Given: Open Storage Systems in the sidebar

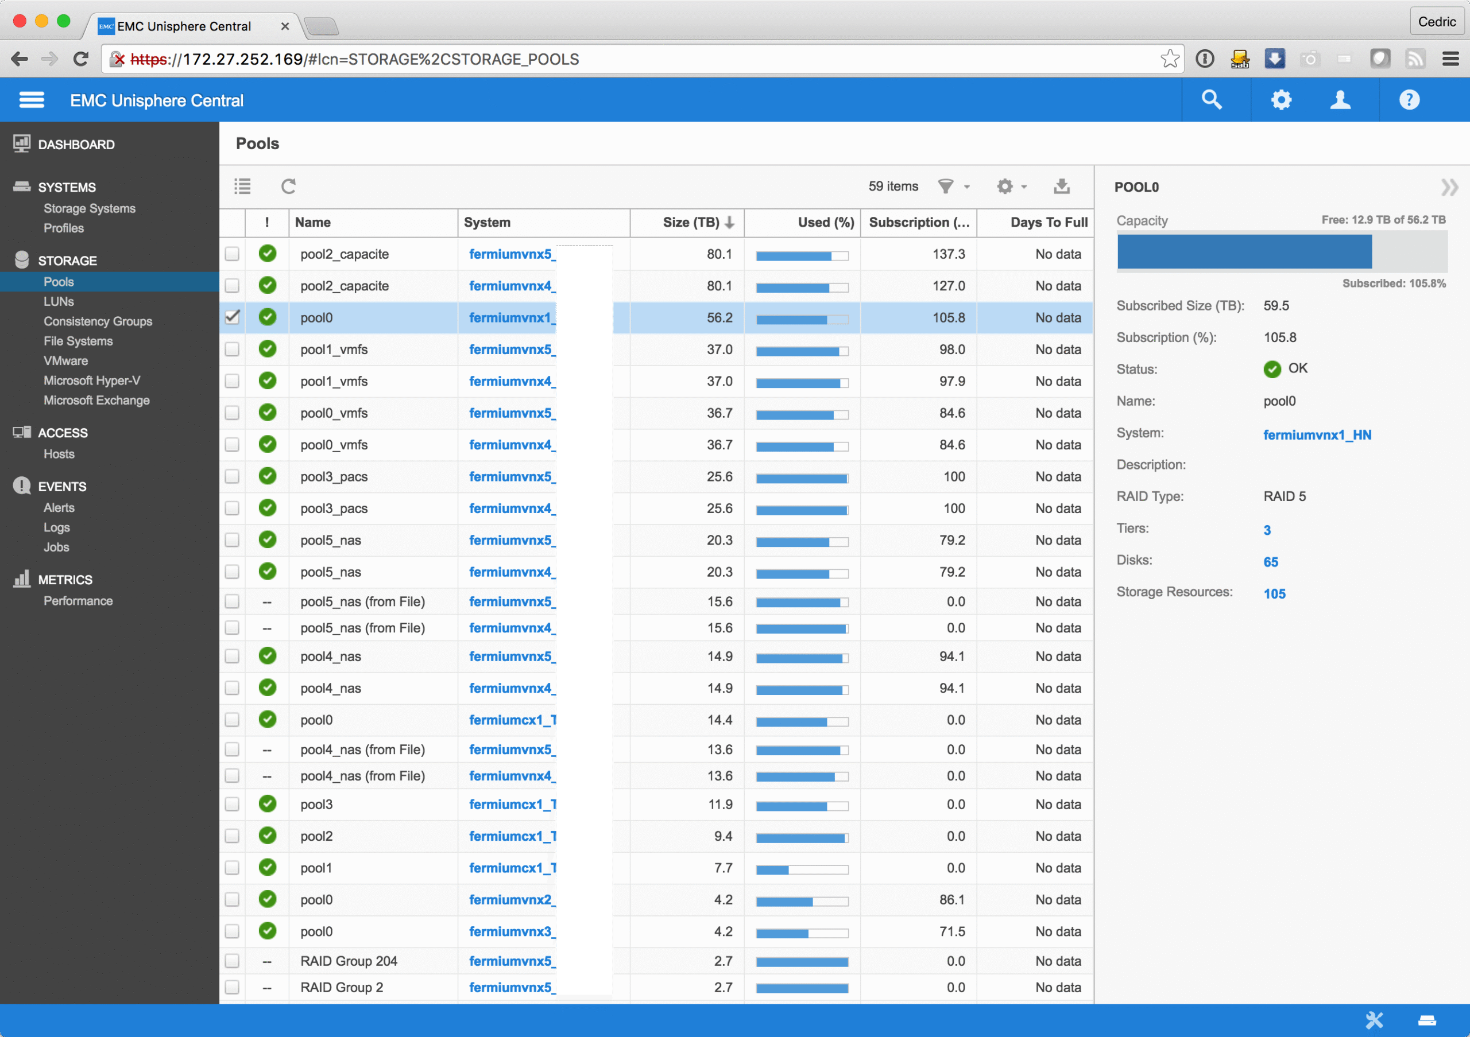Looking at the screenshot, I should [90, 208].
